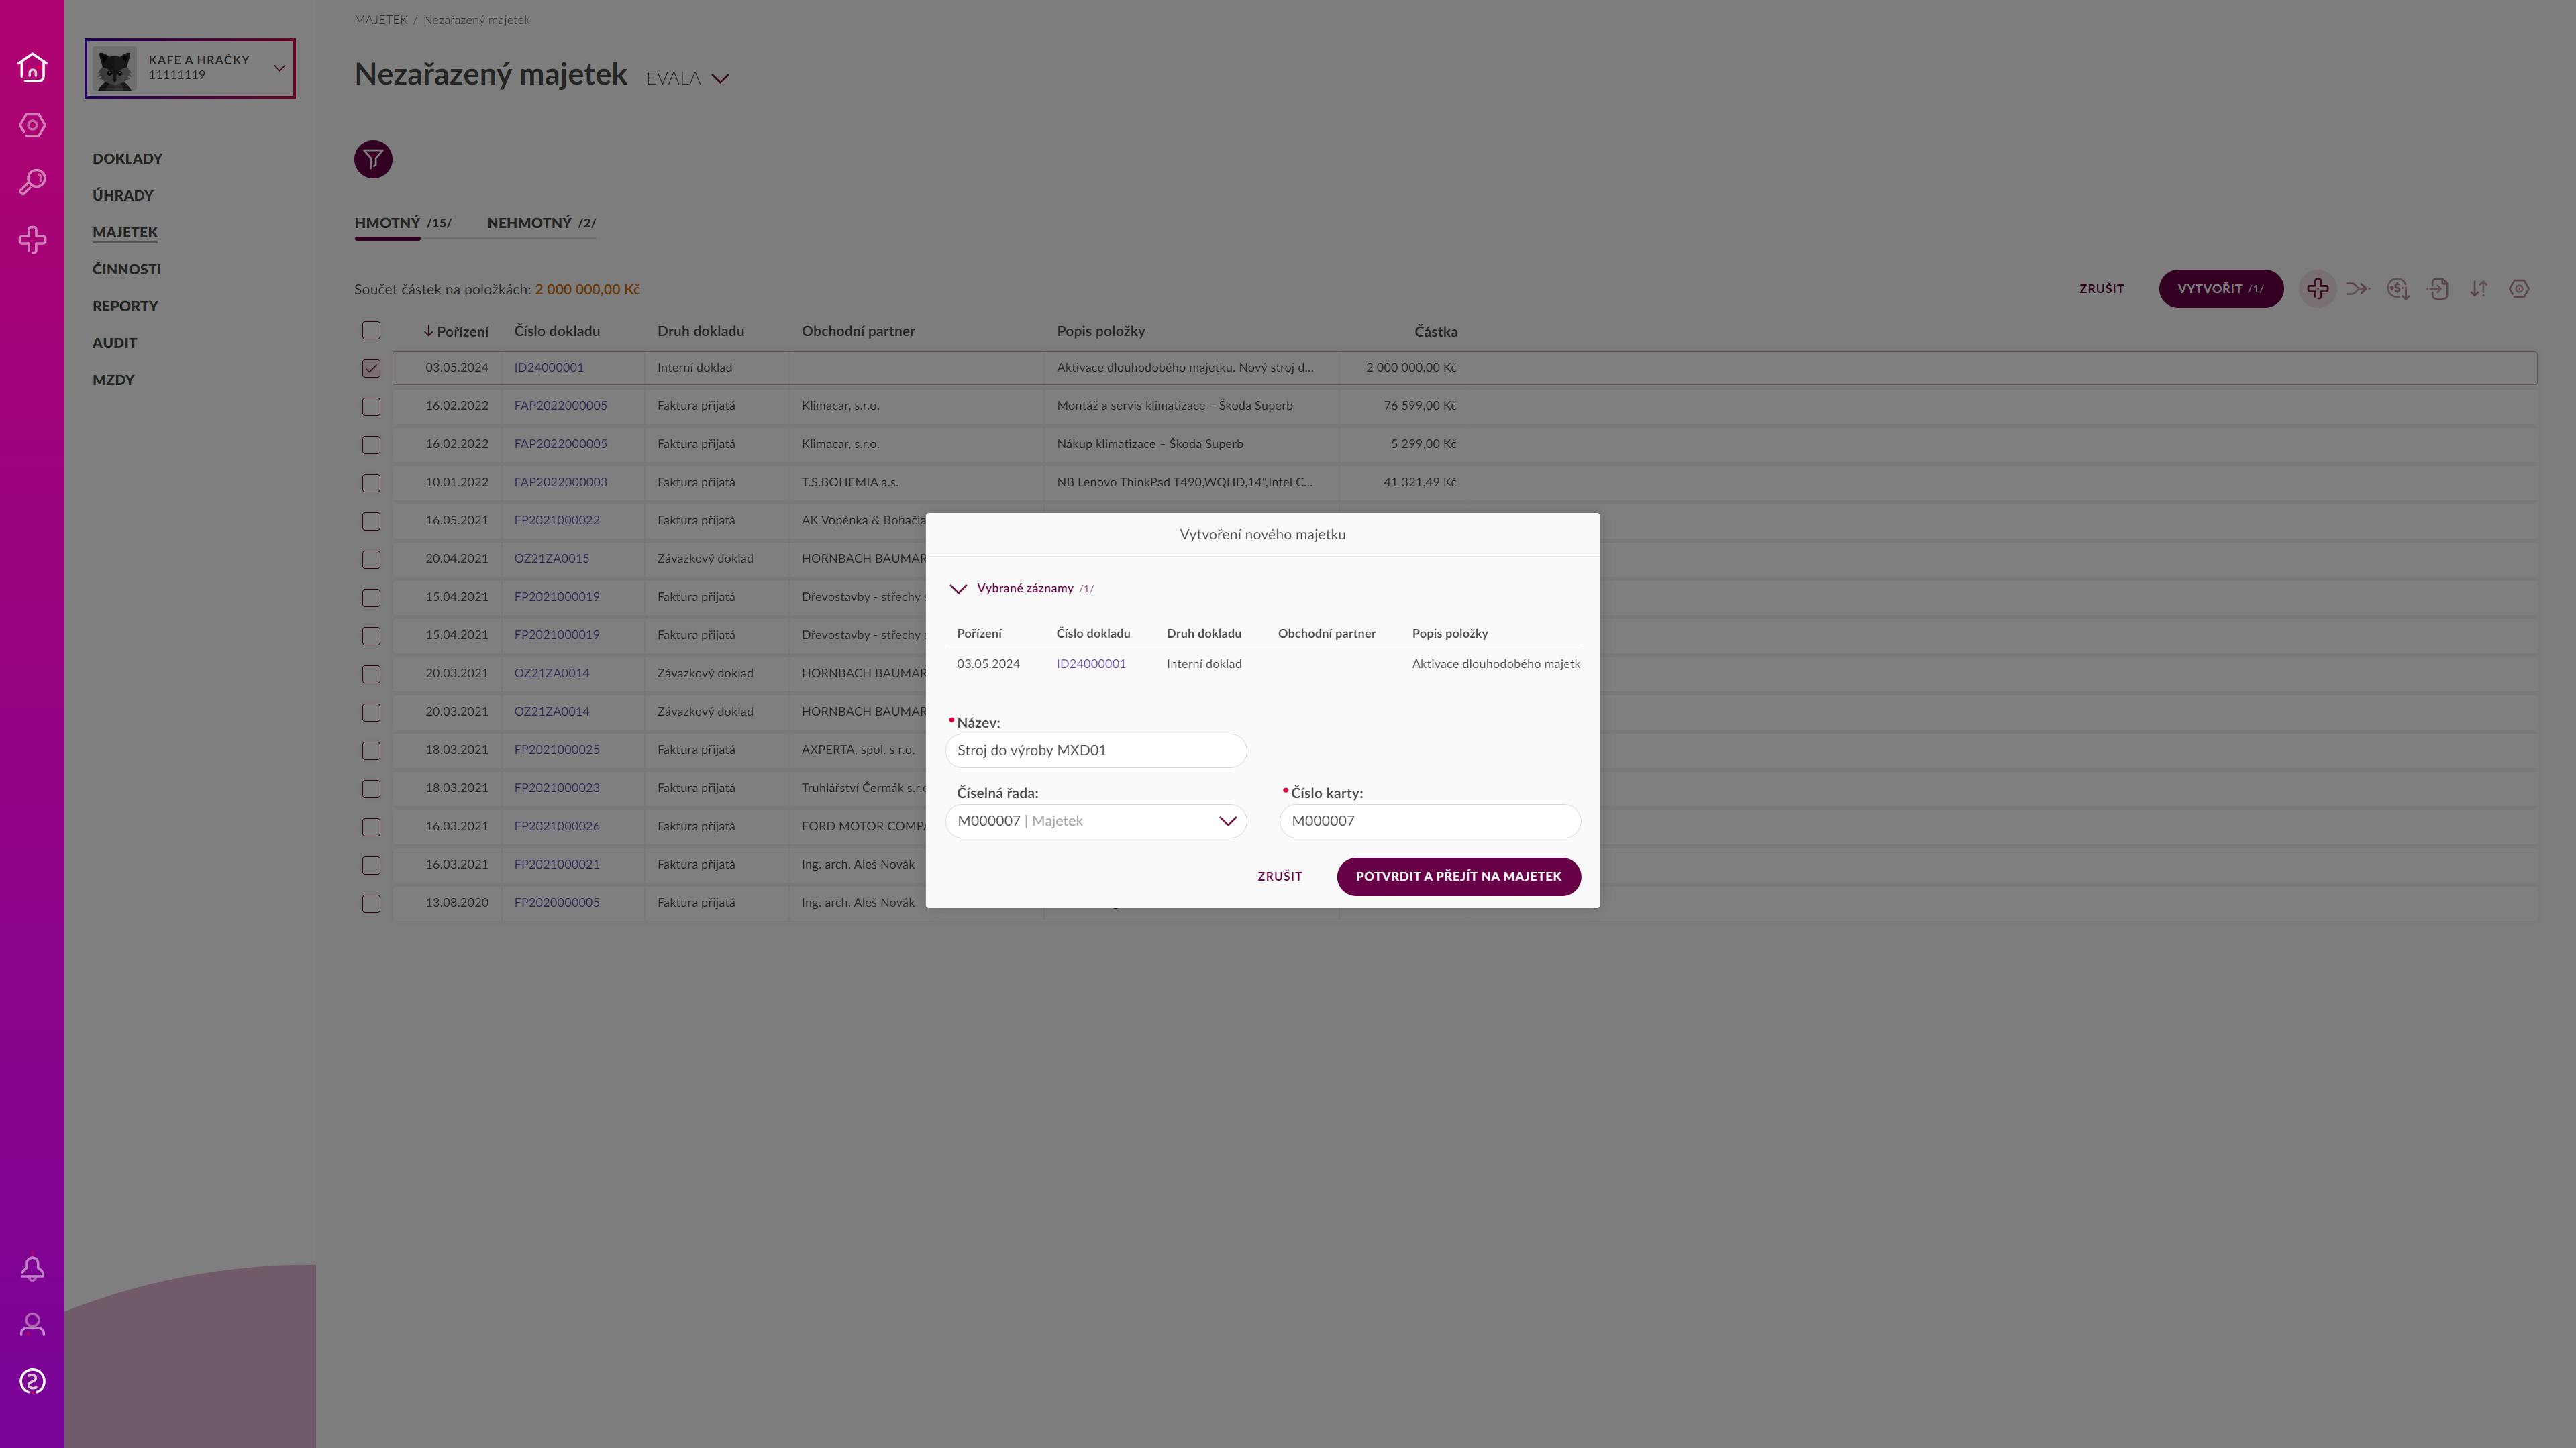Go to the home icon in sidebar
This screenshot has height=1448, width=2576.
tap(32, 67)
